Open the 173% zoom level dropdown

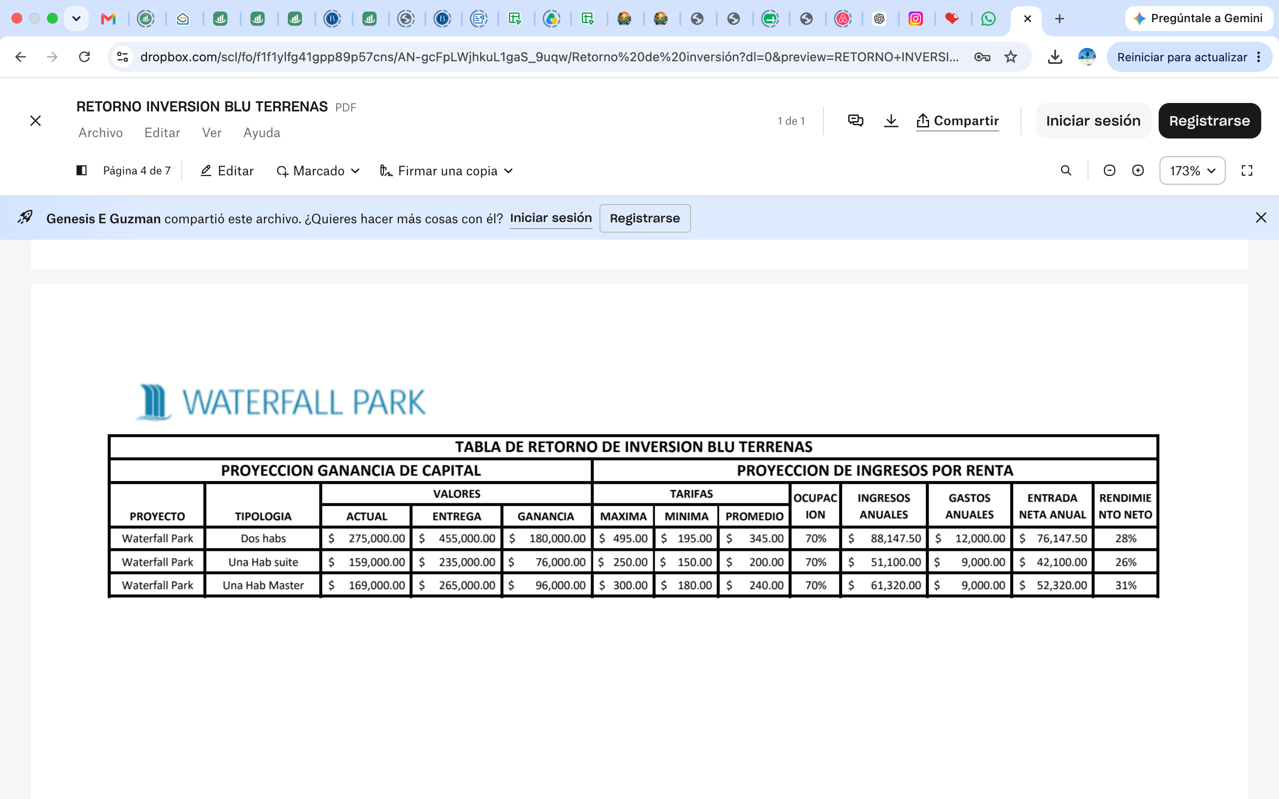pyautogui.click(x=1192, y=170)
